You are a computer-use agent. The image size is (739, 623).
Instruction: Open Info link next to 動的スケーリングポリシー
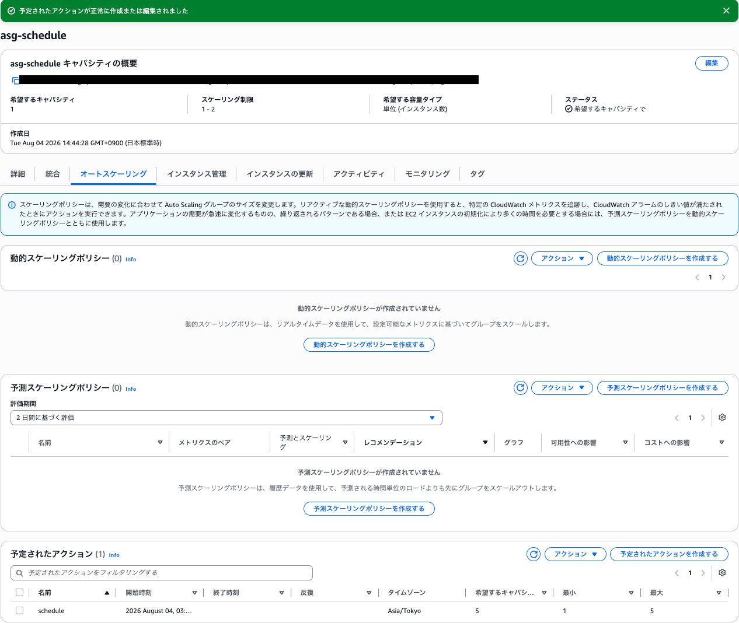click(x=131, y=260)
